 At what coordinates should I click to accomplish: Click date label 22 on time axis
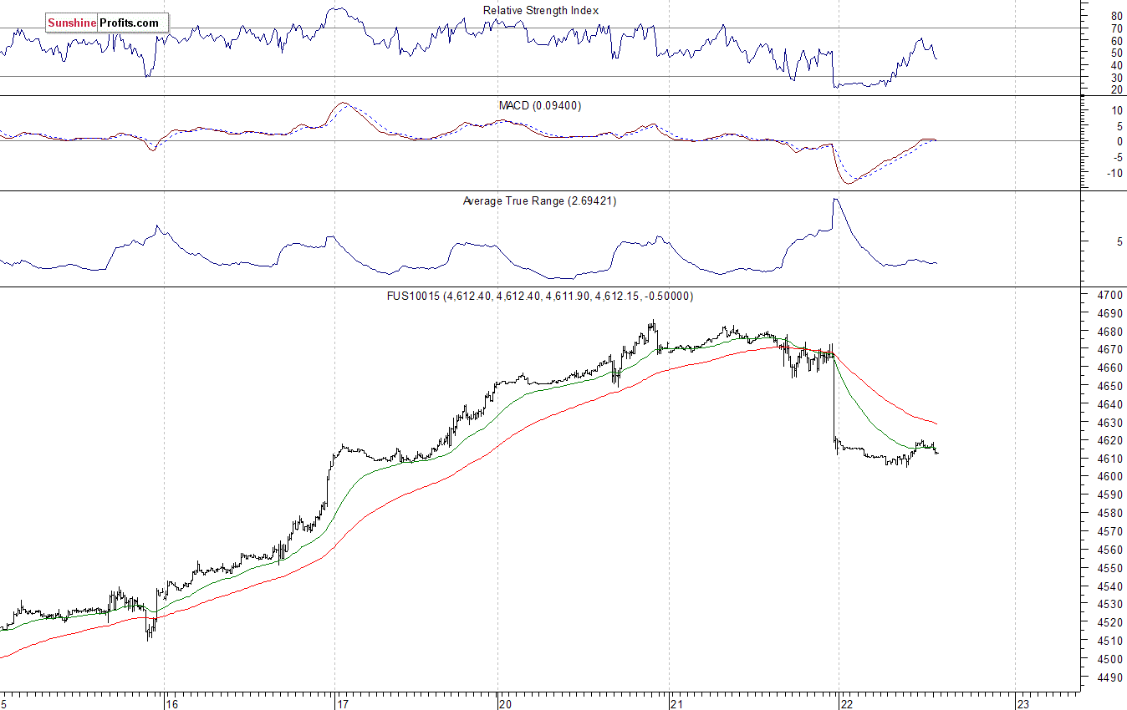coord(846,703)
